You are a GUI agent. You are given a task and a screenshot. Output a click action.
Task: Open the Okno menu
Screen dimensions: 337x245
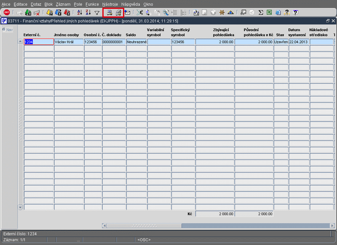[148, 4]
